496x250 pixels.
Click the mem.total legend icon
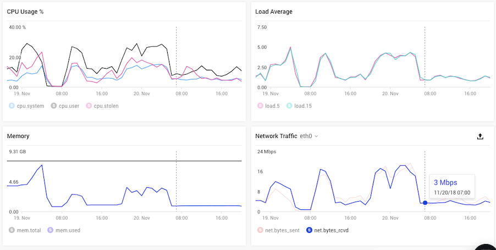pos(12,230)
